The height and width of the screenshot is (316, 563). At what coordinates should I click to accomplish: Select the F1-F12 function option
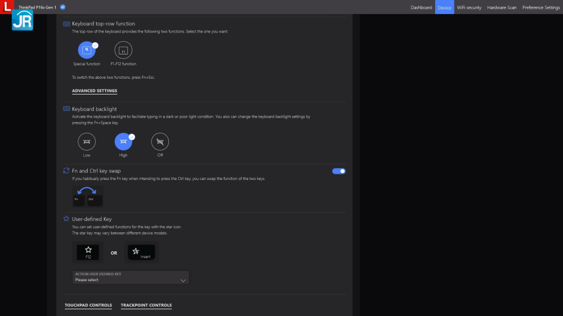pyautogui.click(x=123, y=50)
